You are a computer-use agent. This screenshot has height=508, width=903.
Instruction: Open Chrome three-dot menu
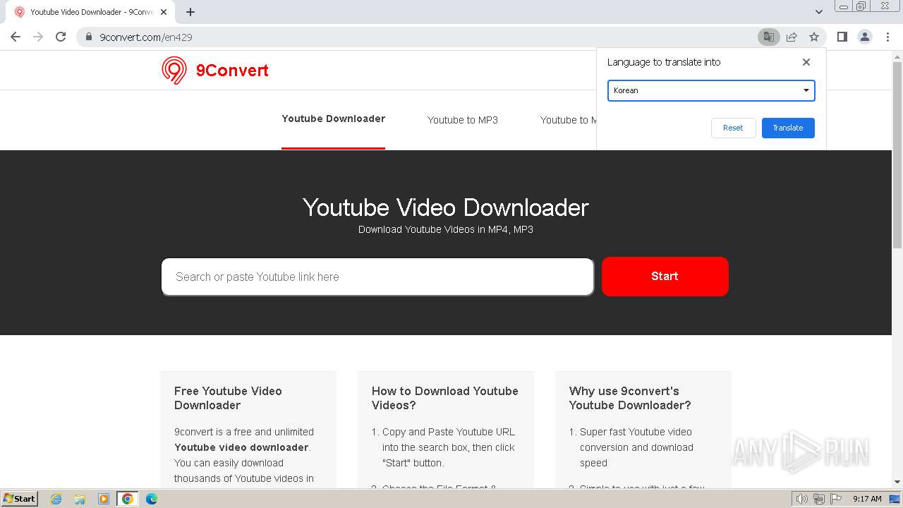(x=887, y=37)
